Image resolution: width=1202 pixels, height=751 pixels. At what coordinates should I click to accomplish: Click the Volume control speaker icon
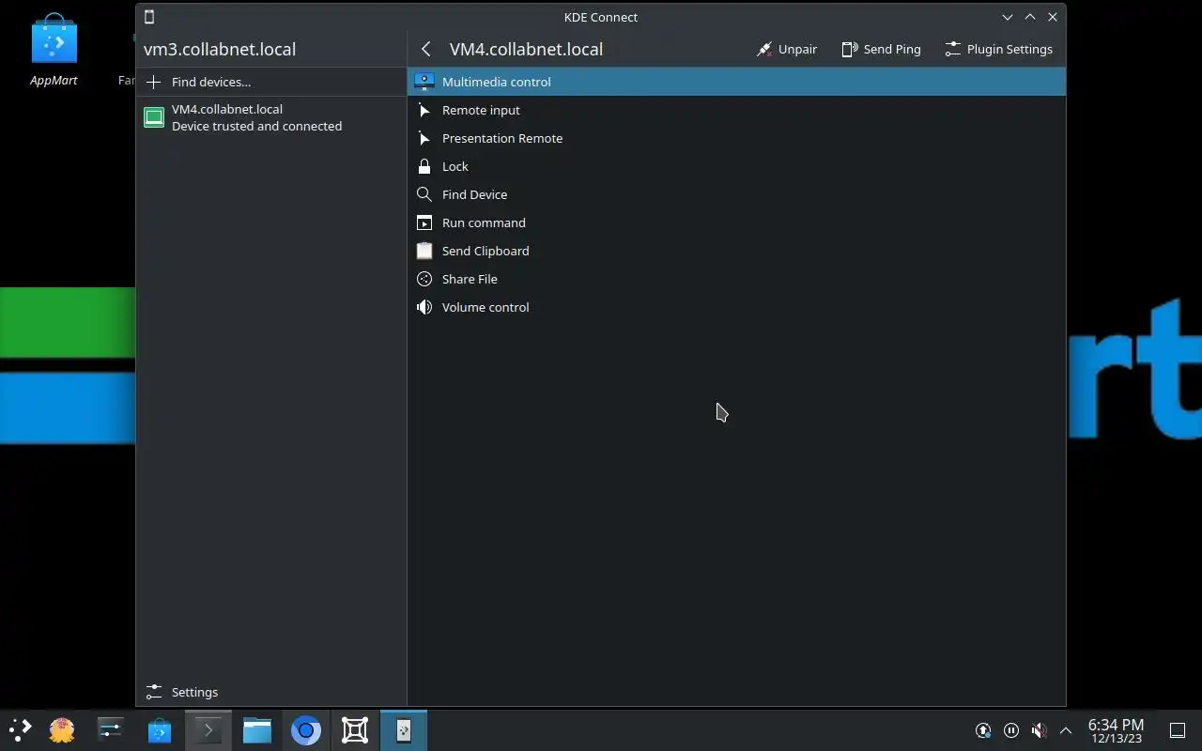424,307
